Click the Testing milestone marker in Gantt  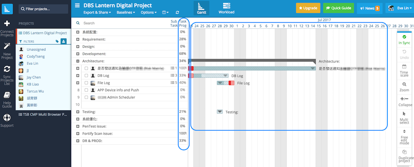(220, 111)
